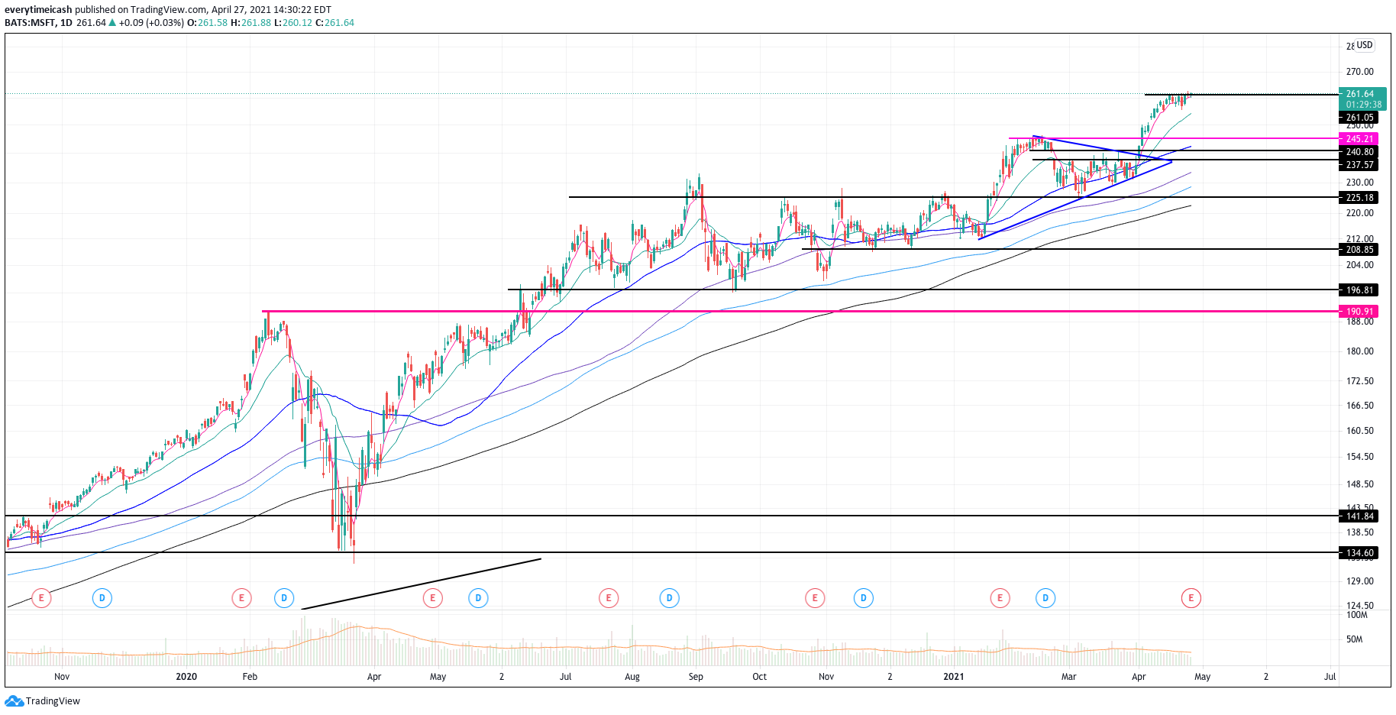This screenshot has height=715, width=1396.
Task: Click the 100M volume scale label
Action: point(1357,615)
